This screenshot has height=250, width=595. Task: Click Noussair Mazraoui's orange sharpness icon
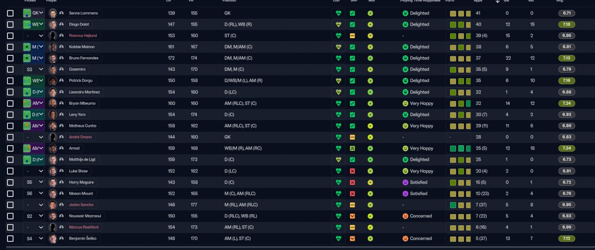click(x=352, y=216)
